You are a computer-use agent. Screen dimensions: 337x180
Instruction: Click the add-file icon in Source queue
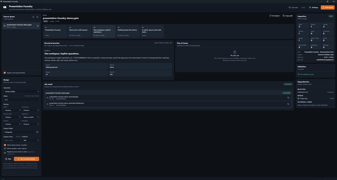tap(37, 17)
